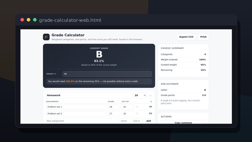Click 'Based on 65% of the course weight'
The width and height of the screenshot is (252, 142).
point(99,65)
